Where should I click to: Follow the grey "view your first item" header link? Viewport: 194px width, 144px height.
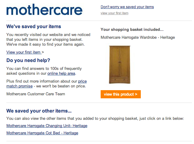114,13
